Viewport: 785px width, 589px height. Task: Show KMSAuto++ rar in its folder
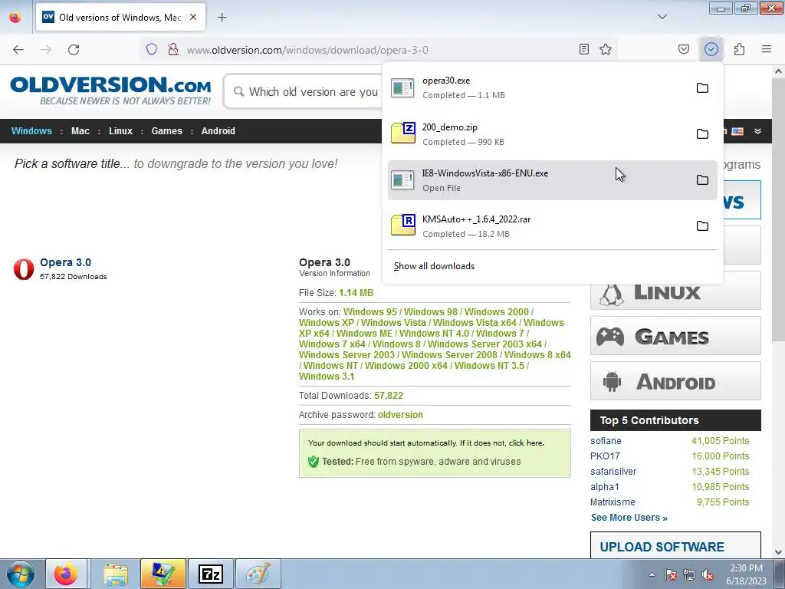(x=702, y=226)
